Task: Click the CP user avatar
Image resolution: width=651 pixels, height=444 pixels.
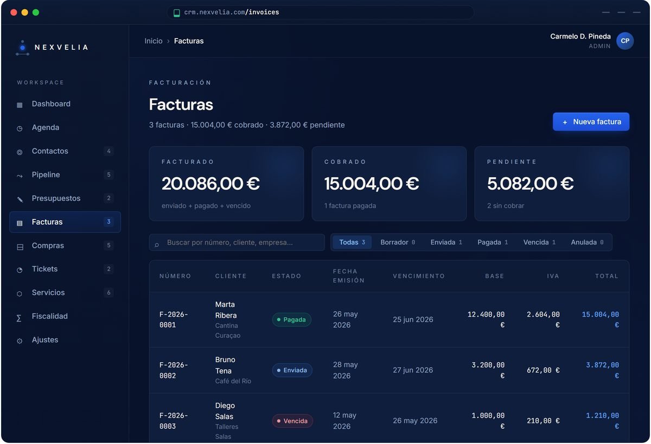Action: click(625, 41)
